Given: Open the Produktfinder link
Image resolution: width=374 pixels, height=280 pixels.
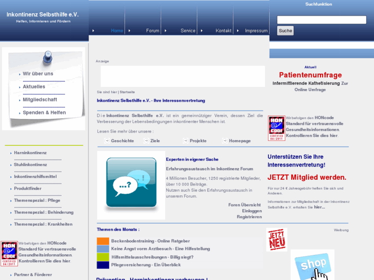Looking at the screenshot, I should (28, 189).
